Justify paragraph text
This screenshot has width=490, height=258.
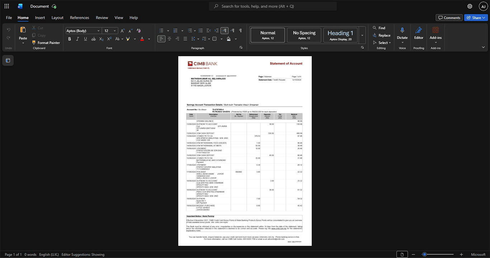pyautogui.click(x=185, y=39)
